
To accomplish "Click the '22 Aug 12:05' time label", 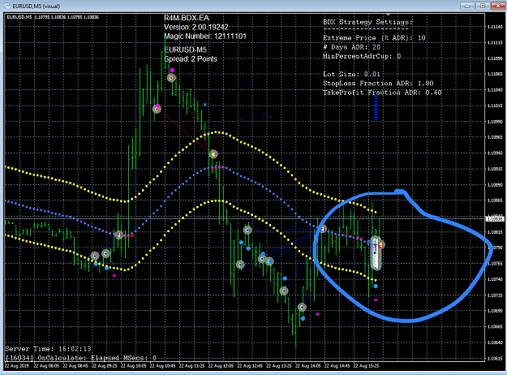I will (x=221, y=366).
